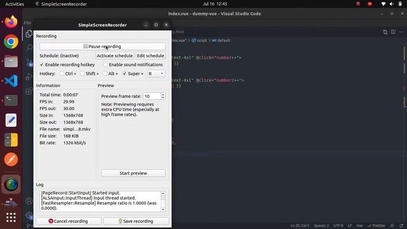407x229 pixels.
Task: Open the Terminal from the dock
Action: [11, 101]
